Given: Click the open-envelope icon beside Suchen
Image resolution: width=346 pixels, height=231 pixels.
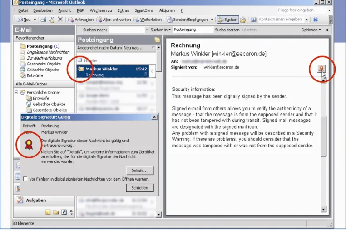Looking at the screenshot, I should pos(243,20).
